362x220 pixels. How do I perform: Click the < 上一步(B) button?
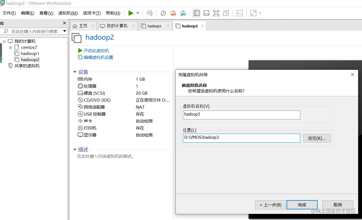270,205
